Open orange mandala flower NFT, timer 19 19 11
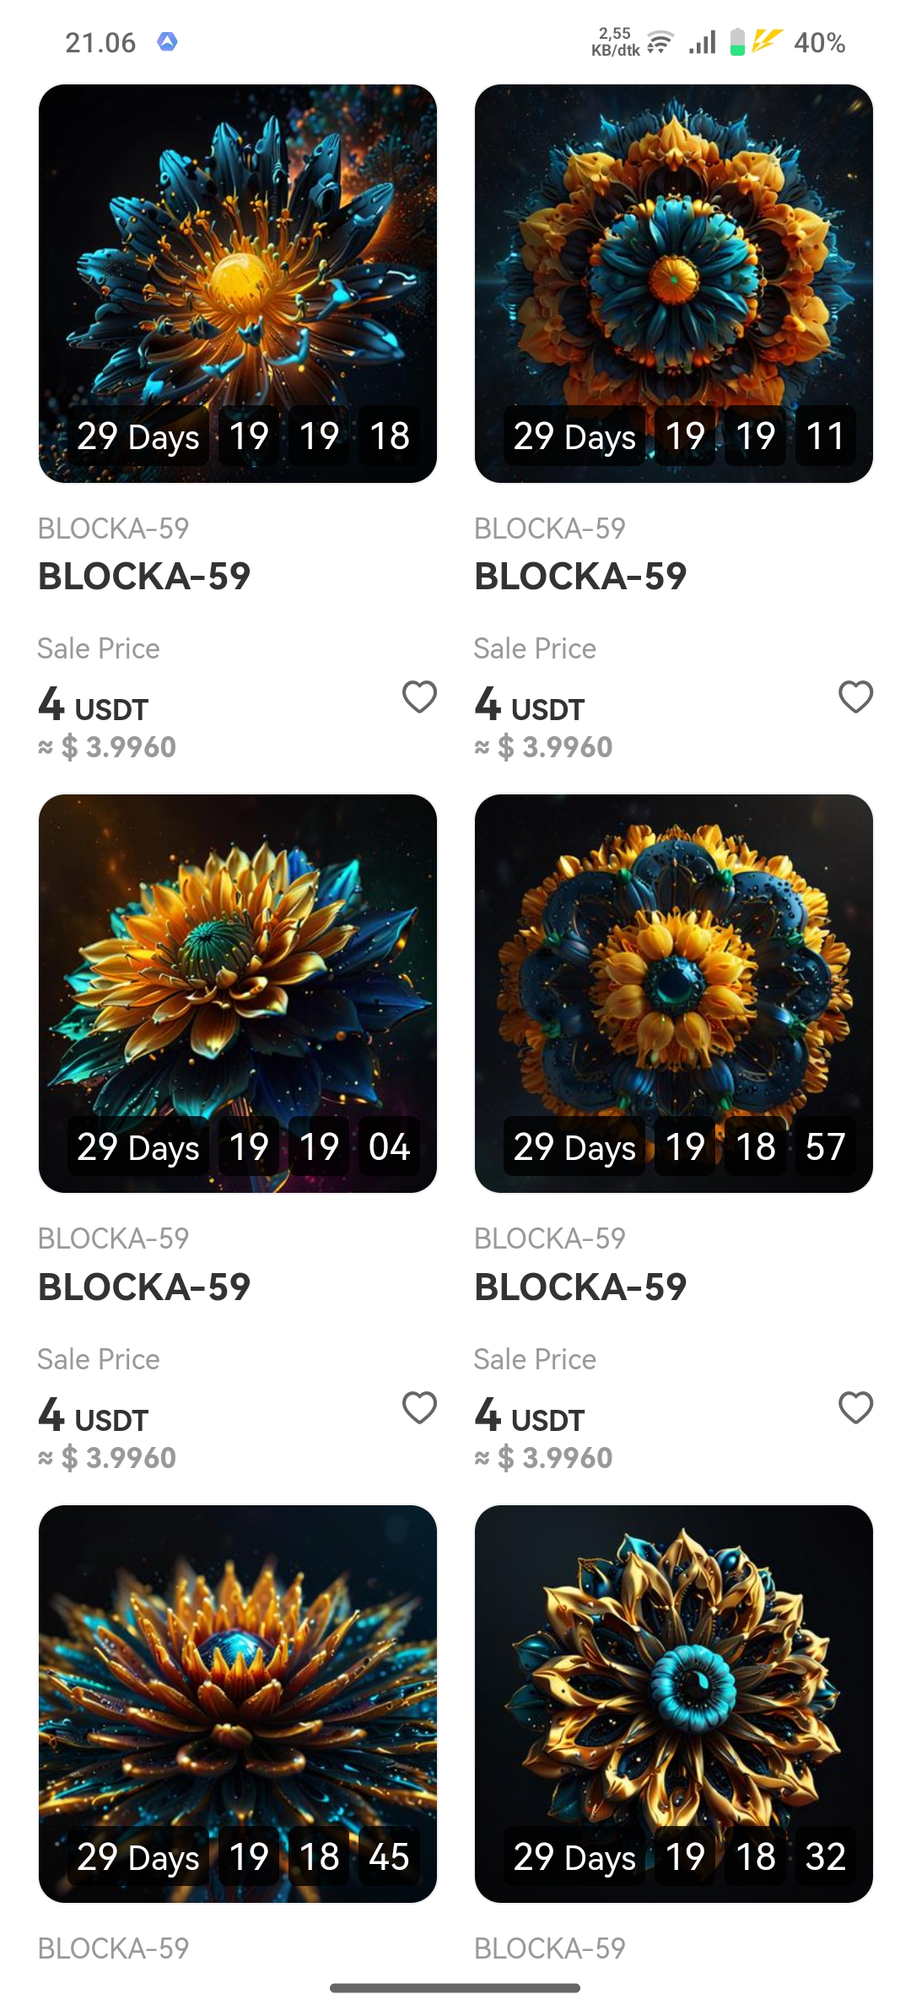Screen dimensions: 911x2016 [x=674, y=284]
